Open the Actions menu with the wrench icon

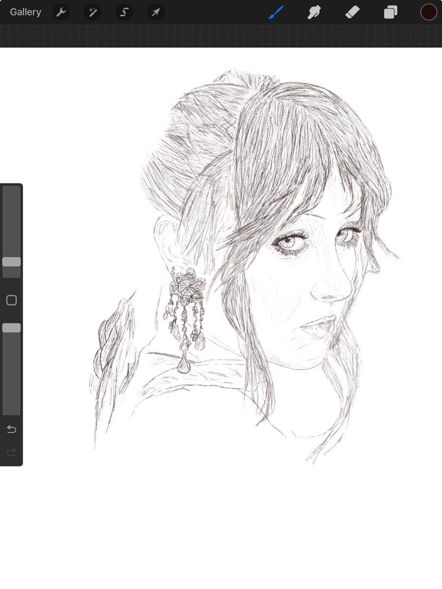[61, 12]
